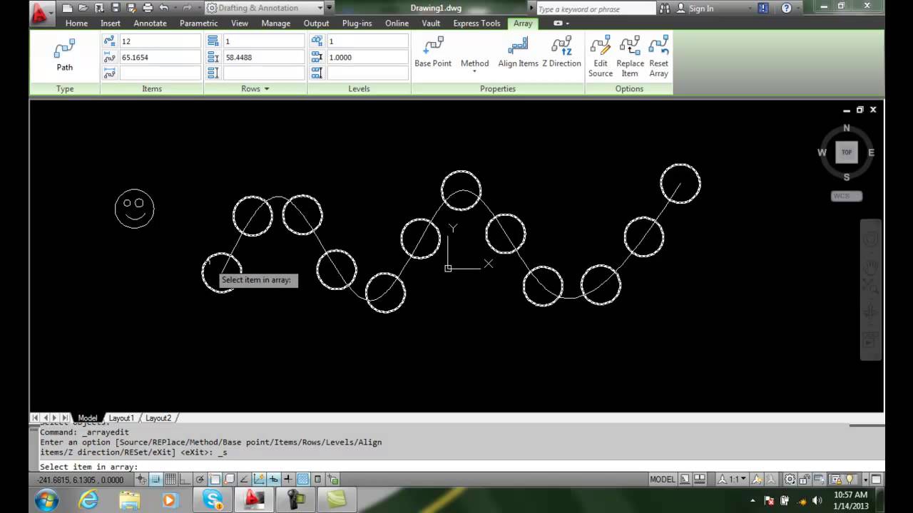This screenshot has height=513, width=913.
Task: Open Workspace Switching gear in status bar
Action: point(790,480)
